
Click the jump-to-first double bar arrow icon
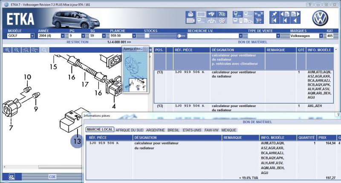(x=274, y=21)
